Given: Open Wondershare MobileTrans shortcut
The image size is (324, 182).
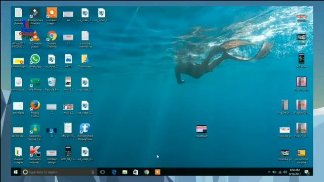Looking at the screenshot, I should pyautogui.click(x=85, y=132).
